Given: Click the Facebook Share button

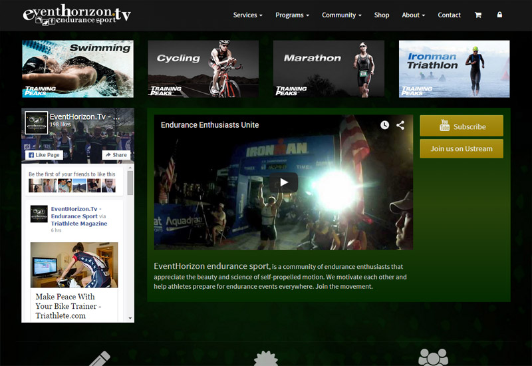Looking at the screenshot, I should click(x=116, y=155).
